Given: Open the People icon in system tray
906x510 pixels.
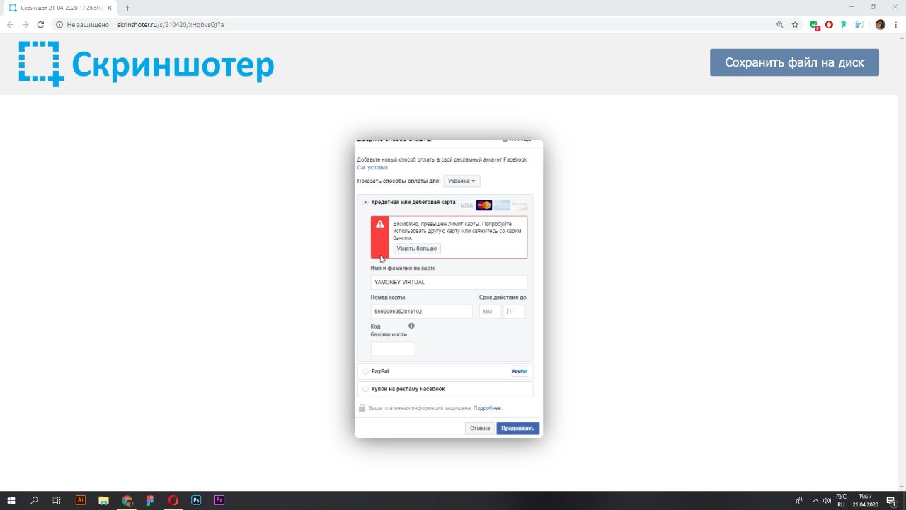Looking at the screenshot, I should pyautogui.click(x=799, y=500).
